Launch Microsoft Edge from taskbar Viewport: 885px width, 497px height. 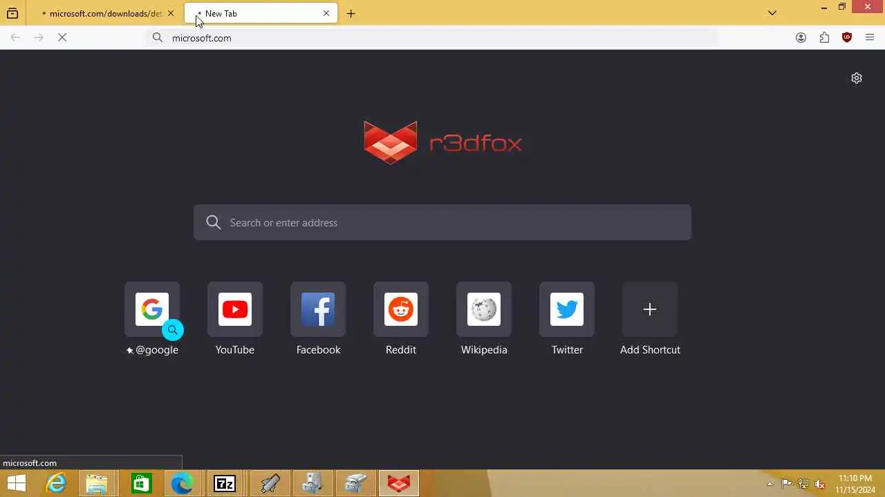coord(183,484)
